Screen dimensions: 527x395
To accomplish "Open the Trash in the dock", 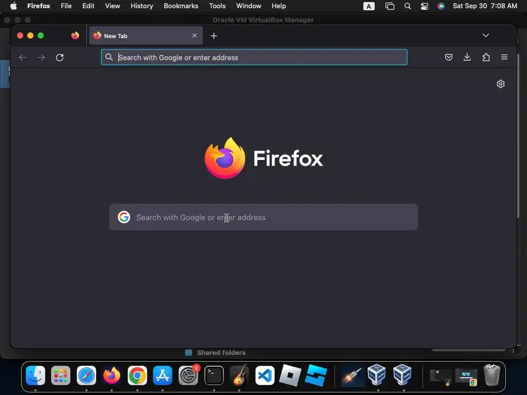I will coord(491,375).
